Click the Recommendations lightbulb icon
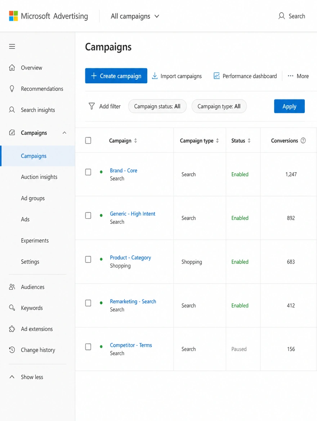Screen dimensions: 317x421 click(12, 89)
